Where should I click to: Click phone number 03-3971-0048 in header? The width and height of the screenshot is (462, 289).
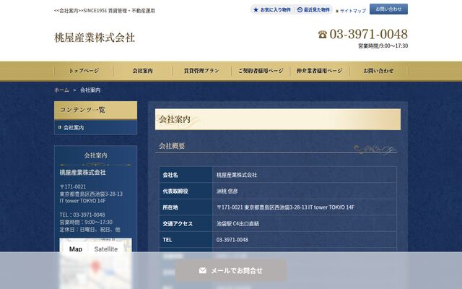(369, 34)
